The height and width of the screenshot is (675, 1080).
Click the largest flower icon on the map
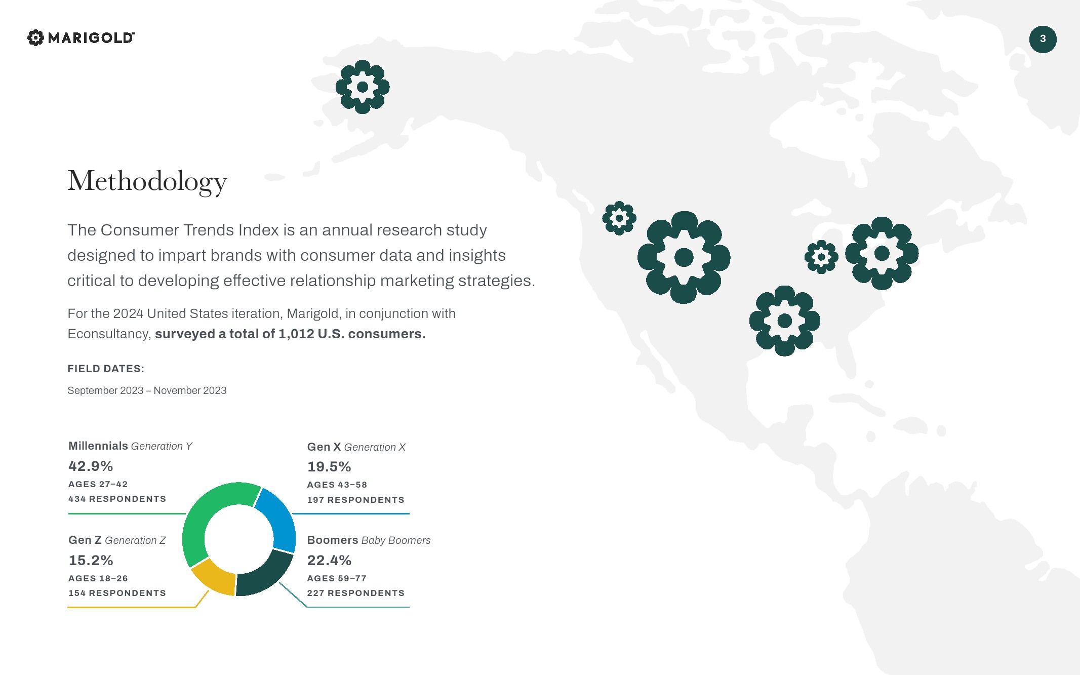tap(684, 257)
